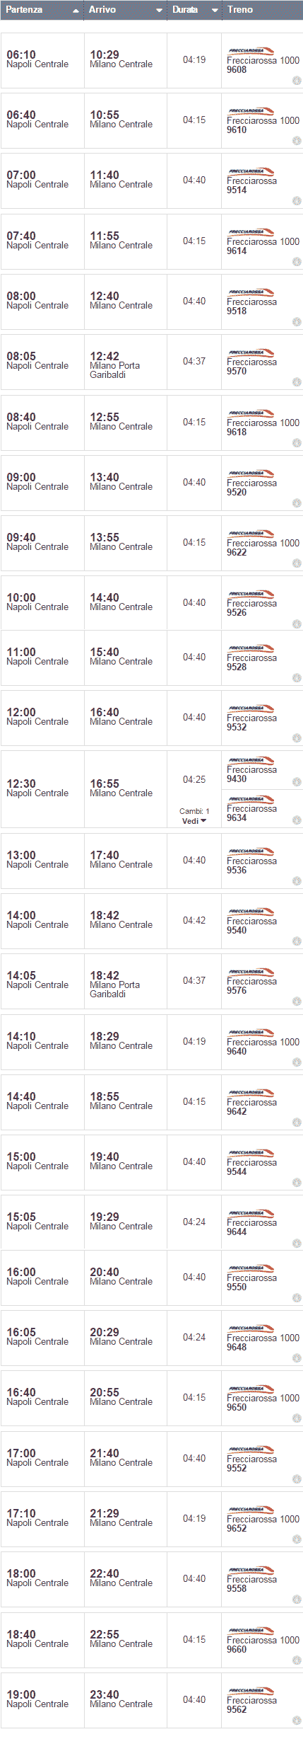Open details icon for train 9570
This screenshot has height=1739, width=303.
pyautogui.click(x=297, y=382)
